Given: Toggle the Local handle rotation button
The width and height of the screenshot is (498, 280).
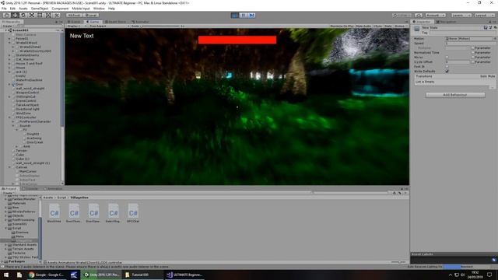Looking at the screenshot, I should (x=91, y=16).
